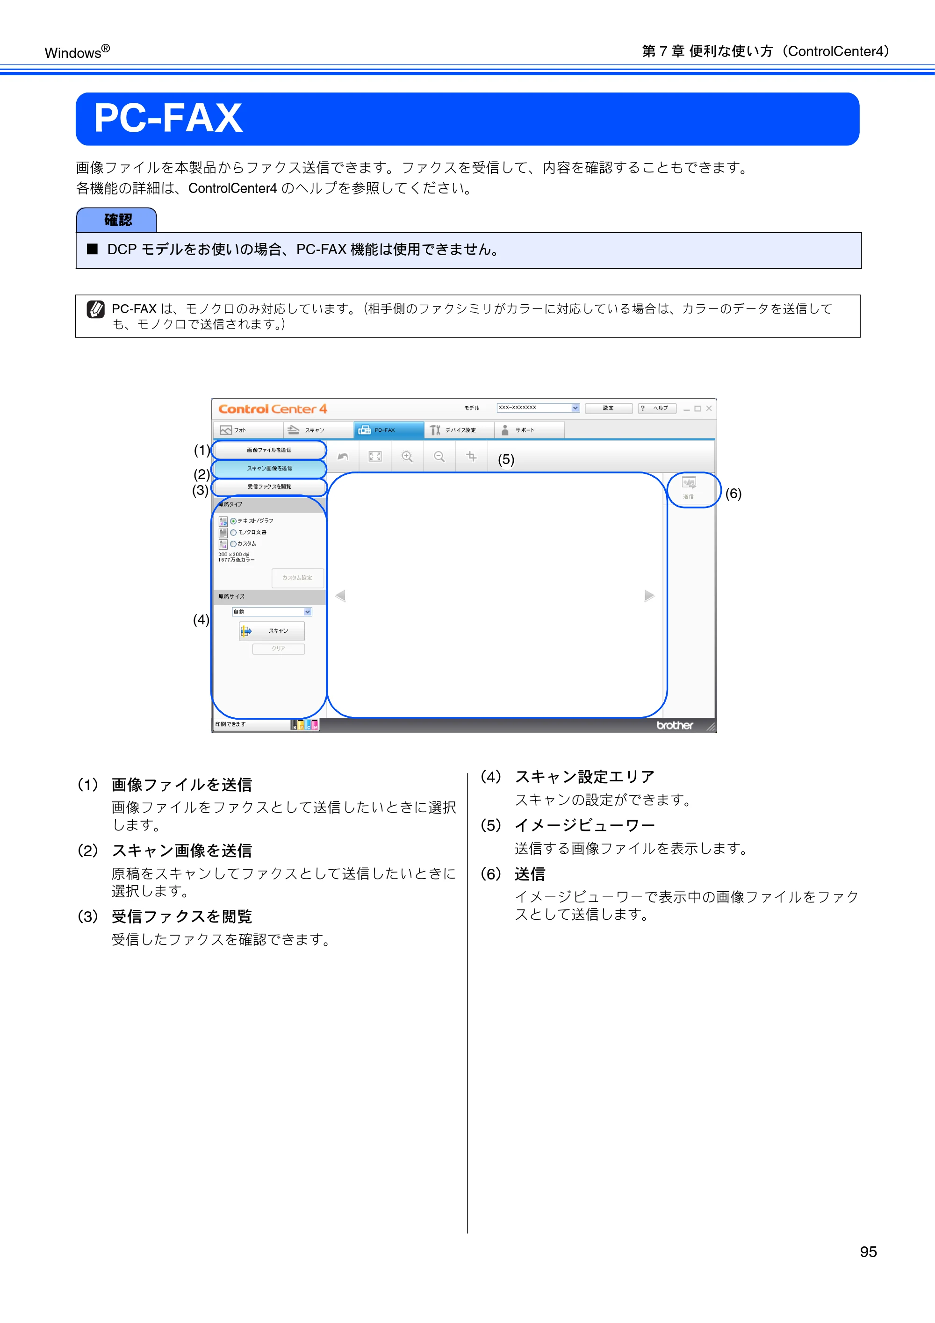Screen dimensions: 935x1323
Task: Click the スキャン start scan button
Action: [x=272, y=631]
